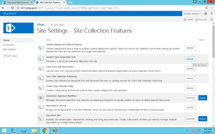This screenshot has width=215, height=134.
Task: Click the Content Deployment Source Feature icon
Action: click(x=41, y=48)
